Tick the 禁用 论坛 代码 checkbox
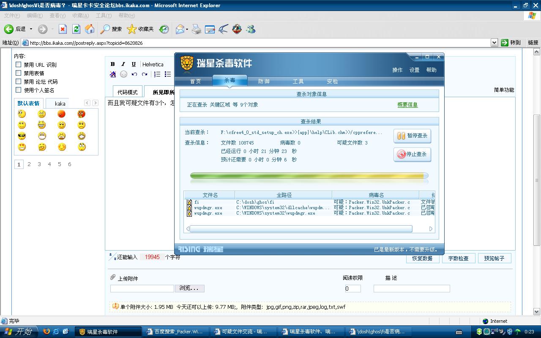The height and width of the screenshot is (338, 541). coord(19,82)
